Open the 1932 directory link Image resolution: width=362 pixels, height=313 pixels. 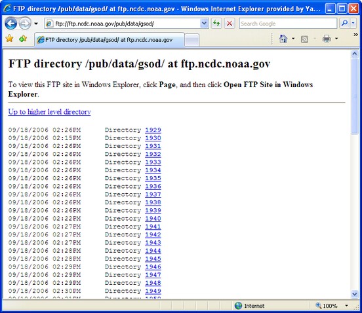tap(153, 154)
